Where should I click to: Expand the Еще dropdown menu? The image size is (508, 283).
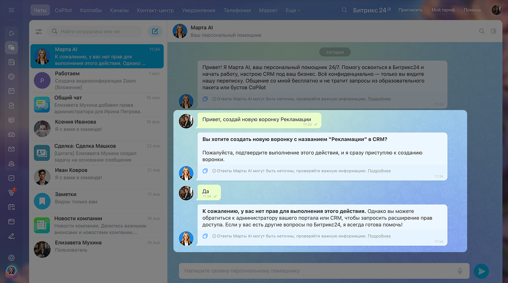click(293, 10)
